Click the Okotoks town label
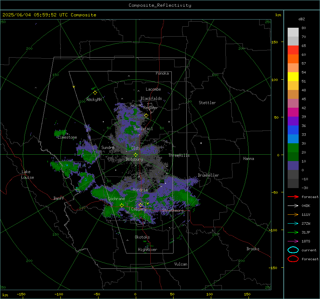 pos(142,237)
